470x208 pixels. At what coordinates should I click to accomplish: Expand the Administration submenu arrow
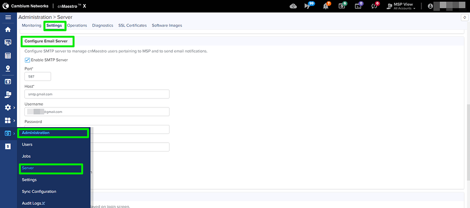14,133
